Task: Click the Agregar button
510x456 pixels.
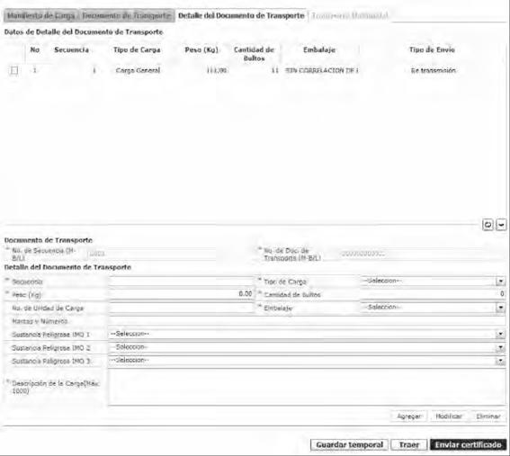Action: 409,416
